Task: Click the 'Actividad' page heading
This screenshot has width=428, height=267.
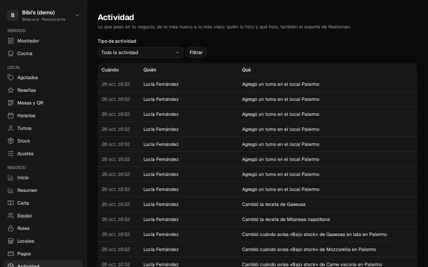Action: [116, 17]
